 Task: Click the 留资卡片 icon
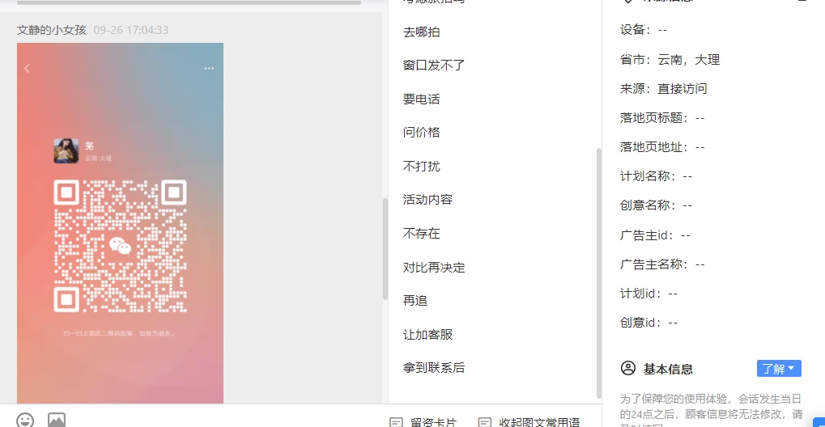pos(396,423)
